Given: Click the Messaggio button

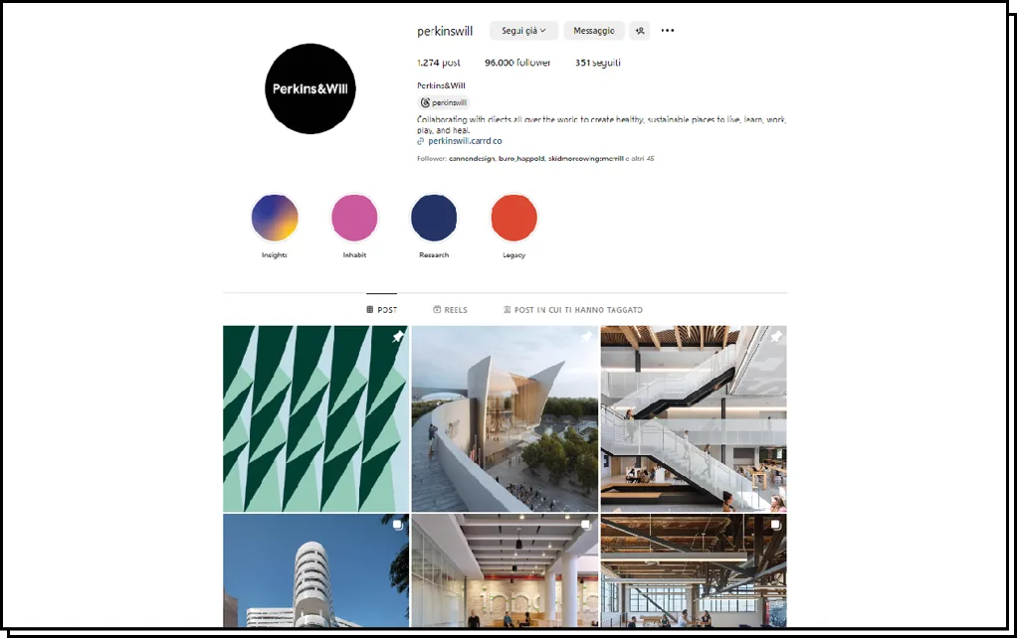Looking at the screenshot, I should coord(594,31).
